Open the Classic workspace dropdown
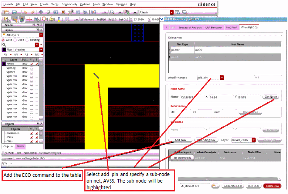 (x=172, y=12)
